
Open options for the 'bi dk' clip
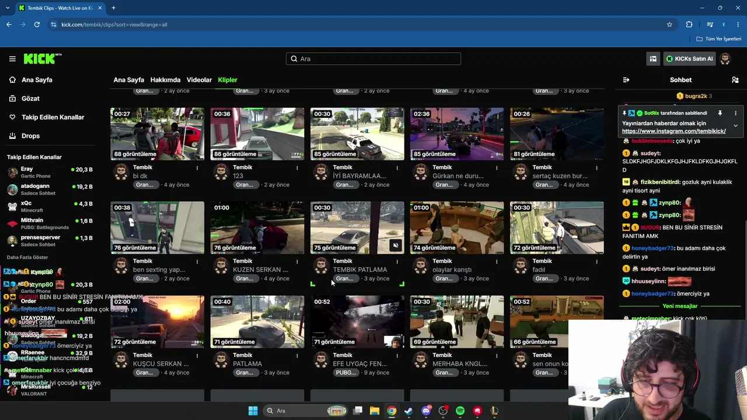[x=197, y=168]
